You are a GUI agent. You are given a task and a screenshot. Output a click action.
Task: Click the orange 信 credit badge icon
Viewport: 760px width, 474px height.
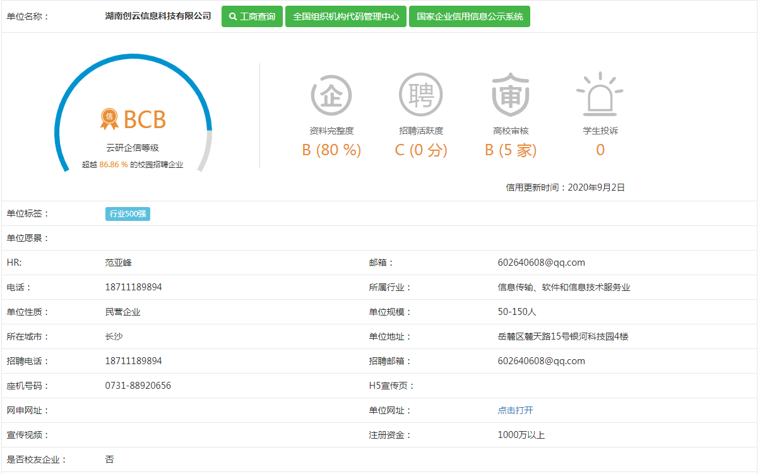(x=109, y=118)
